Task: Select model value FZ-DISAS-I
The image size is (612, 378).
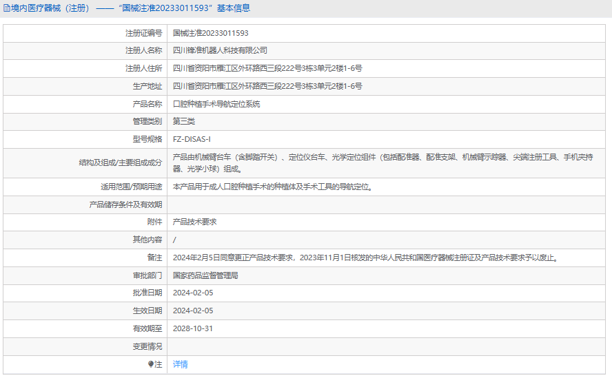Action: [x=192, y=139]
